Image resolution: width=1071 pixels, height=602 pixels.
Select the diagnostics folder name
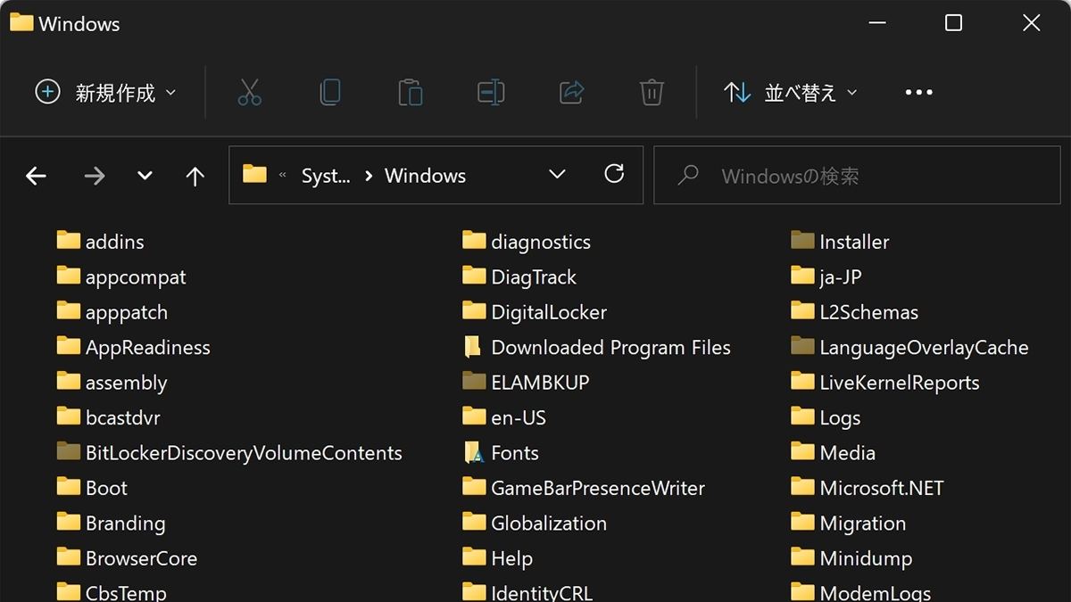[541, 242]
